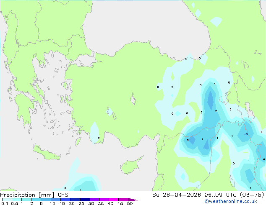The image size is (266, 205).
Task: Click the '50' legend scale label
Action: pos(130,203)
